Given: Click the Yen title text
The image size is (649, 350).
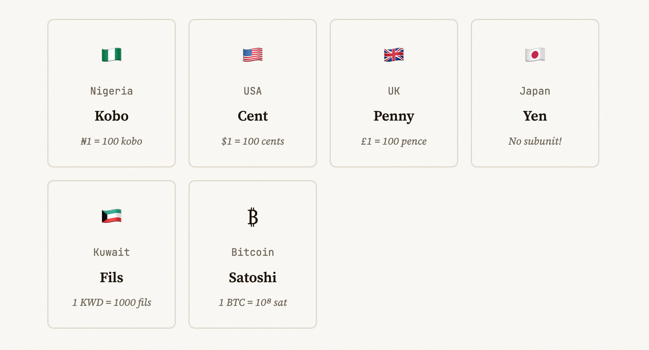Looking at the screenshot, I should 535,116.
